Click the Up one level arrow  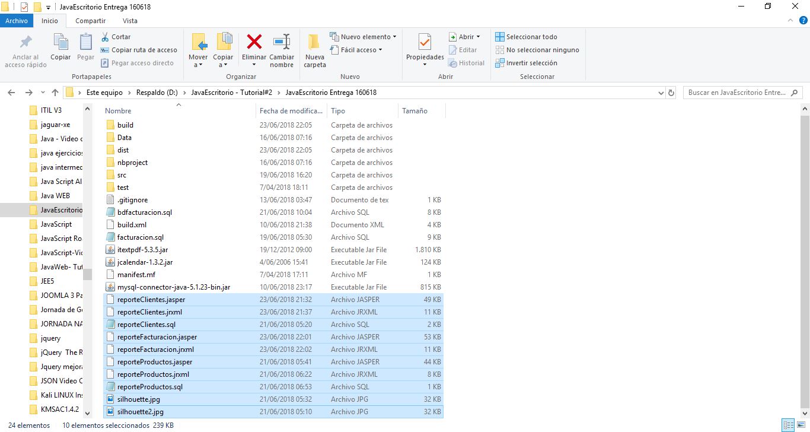(x=55, y=93)
